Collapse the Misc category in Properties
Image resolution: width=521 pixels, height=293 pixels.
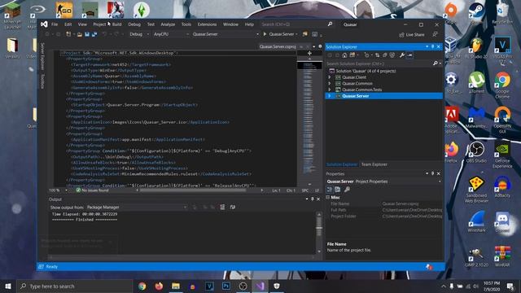328,197
